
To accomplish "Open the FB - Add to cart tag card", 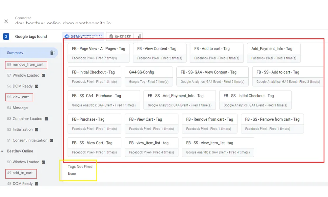I will pos(217,53).
